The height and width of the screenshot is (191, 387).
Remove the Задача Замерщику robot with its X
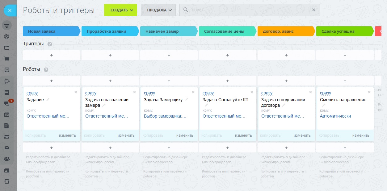click(193, 92)
